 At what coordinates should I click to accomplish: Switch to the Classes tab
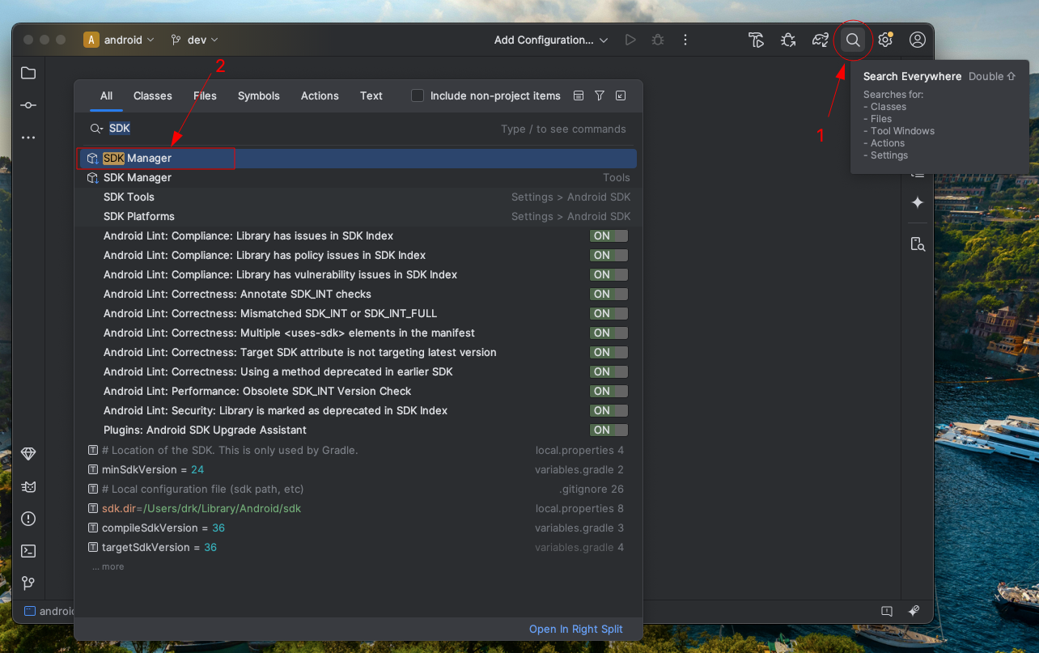152,95
